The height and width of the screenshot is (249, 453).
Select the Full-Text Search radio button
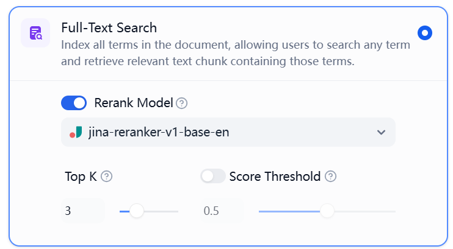coord(425,33)
